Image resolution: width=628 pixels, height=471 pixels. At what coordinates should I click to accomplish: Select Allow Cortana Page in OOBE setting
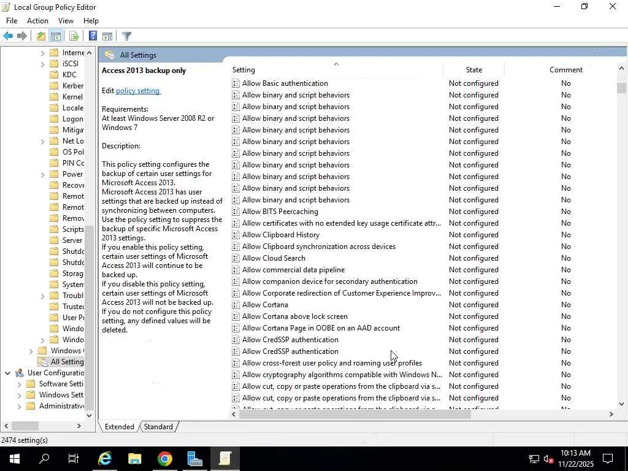[320, 328]
